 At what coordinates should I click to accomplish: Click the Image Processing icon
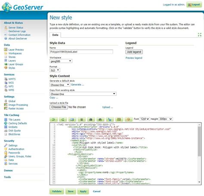tap(6, 105)
